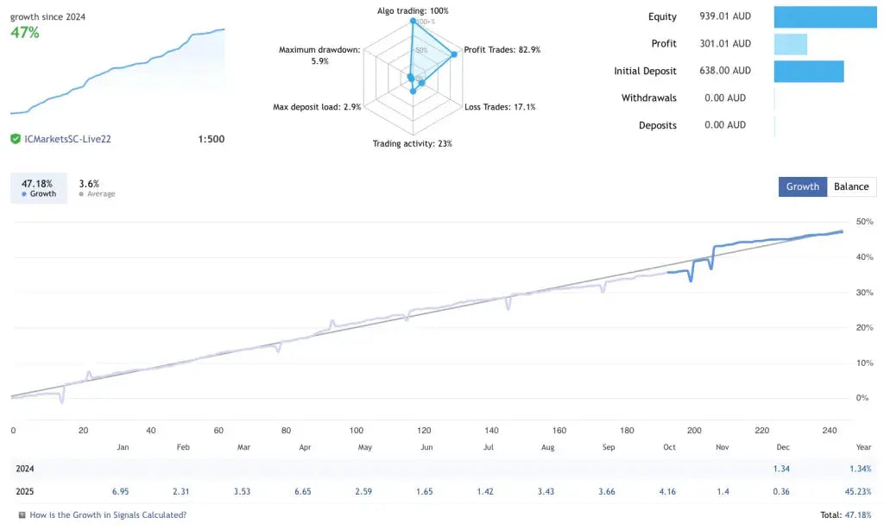Click the green verified shield icon beside ICMarketsSC-Live22
The width and height of the screenshot is (884, 530).
16,138
